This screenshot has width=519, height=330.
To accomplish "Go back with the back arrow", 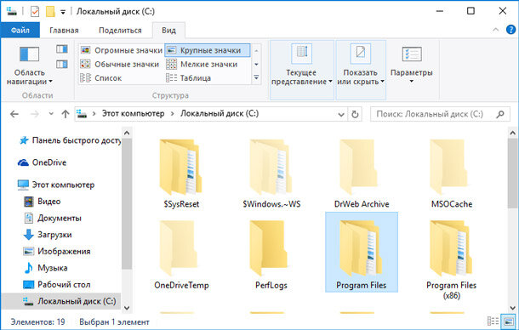I will pyautogui.click(x=14, y=114).
